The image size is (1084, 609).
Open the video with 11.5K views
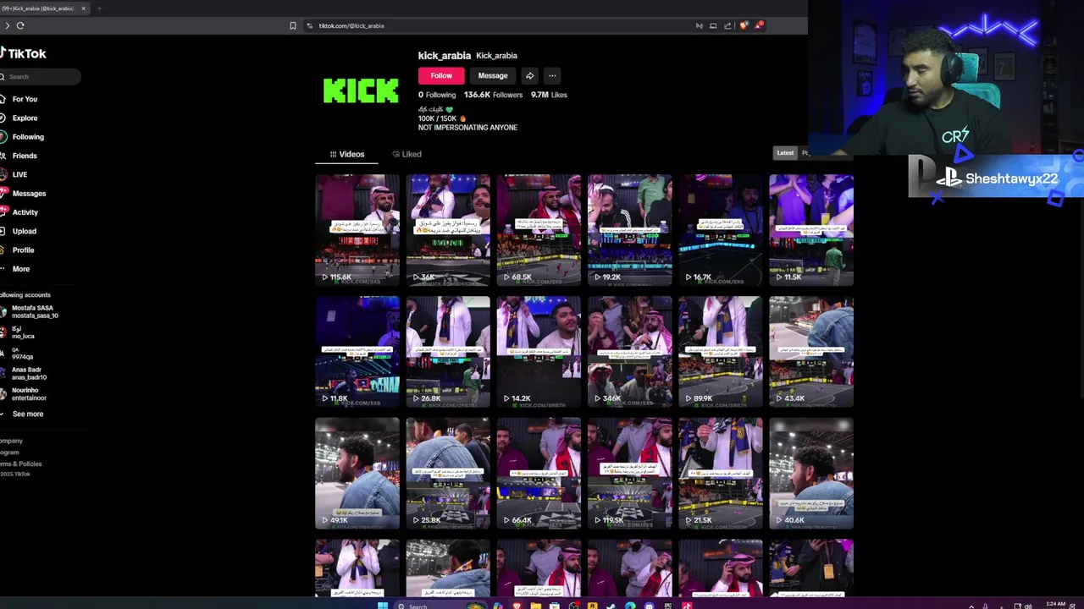point(811,230)
